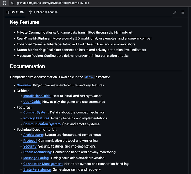This screenshot has width=191, height=174.
Task: Click the README book icon
Action: 8,12
